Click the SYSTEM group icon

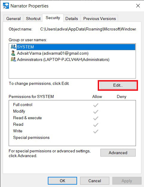(13, 47)
